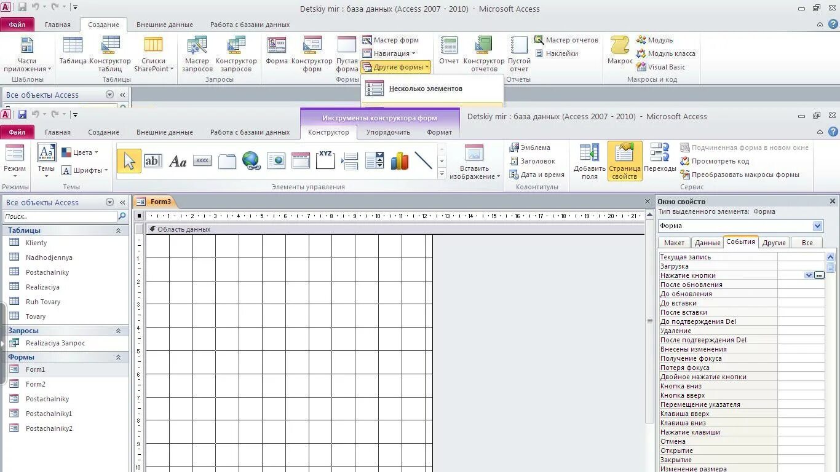Click Макрос icon in back window
This screenshot has width=840, height=472.
(x=620, y=50)
